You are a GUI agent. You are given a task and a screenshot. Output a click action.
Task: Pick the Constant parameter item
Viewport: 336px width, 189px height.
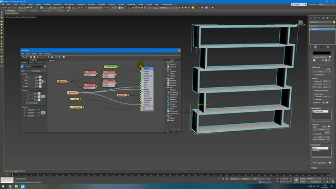point(172,83)
